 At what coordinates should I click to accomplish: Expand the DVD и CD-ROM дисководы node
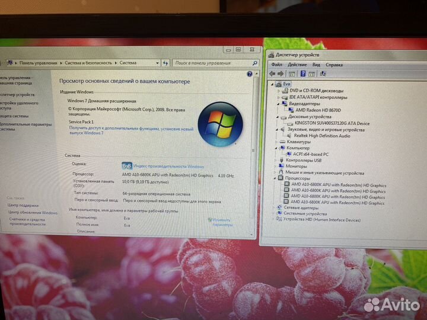(280, 91)
